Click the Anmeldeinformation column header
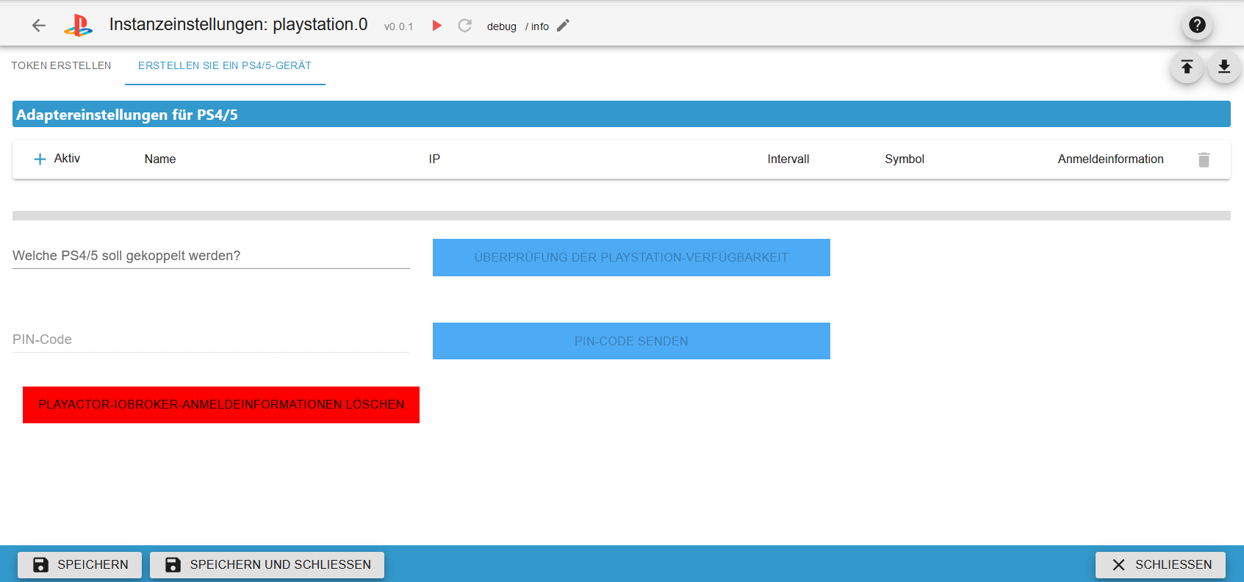 pos(1110,159)
